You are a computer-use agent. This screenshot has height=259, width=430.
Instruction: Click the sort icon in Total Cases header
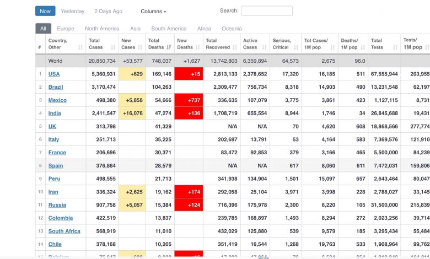pos(113,47)
